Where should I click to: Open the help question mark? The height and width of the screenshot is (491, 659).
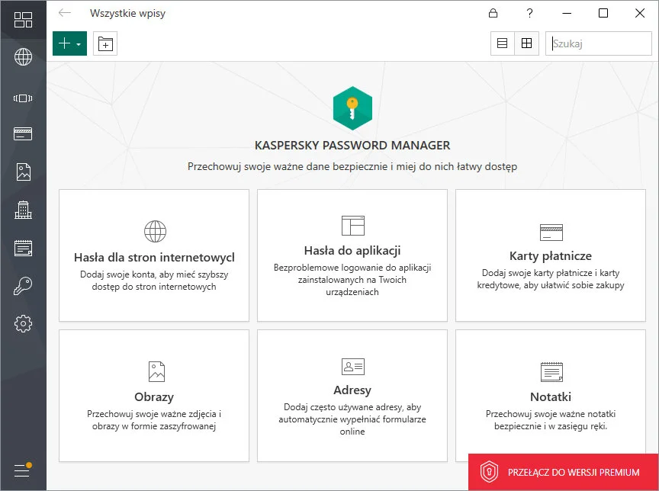pos(530,13)
